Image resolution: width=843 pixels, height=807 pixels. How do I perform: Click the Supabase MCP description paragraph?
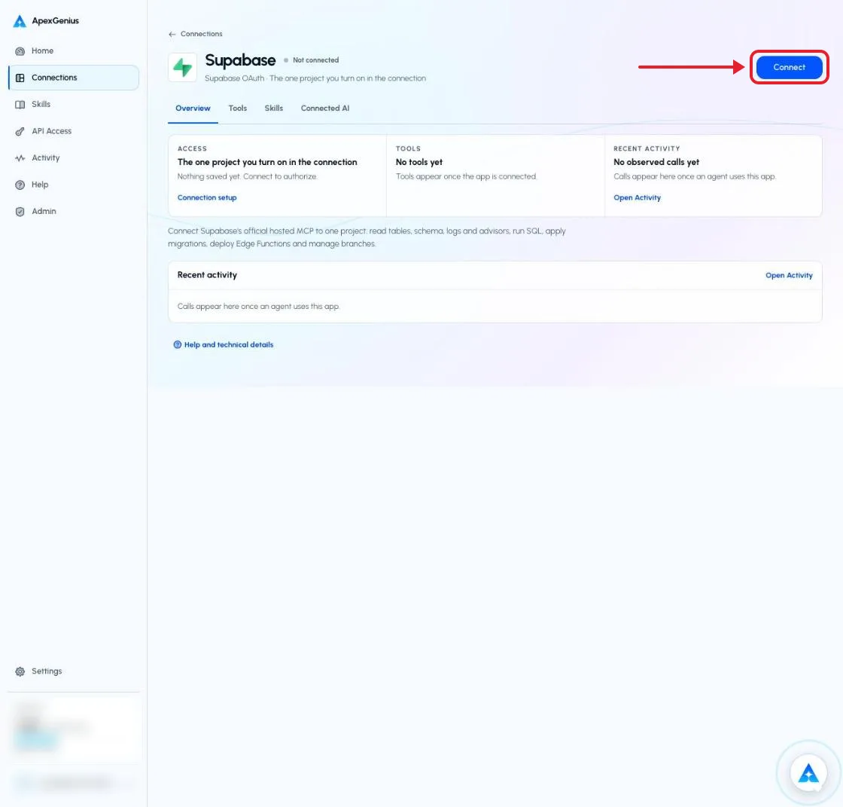[x=367, y=237]
